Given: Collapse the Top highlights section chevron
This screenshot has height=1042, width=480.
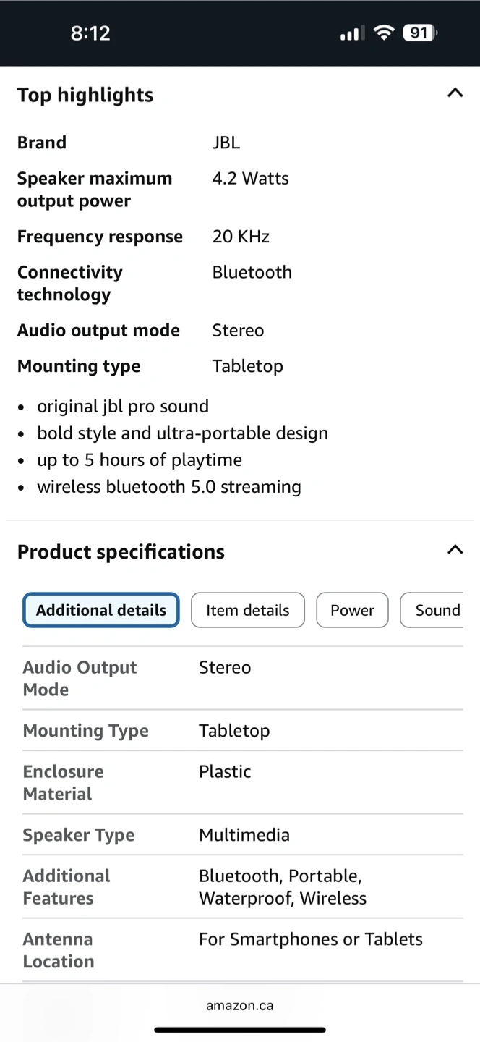Looking at the screenshot, I should tap(455, 93).
